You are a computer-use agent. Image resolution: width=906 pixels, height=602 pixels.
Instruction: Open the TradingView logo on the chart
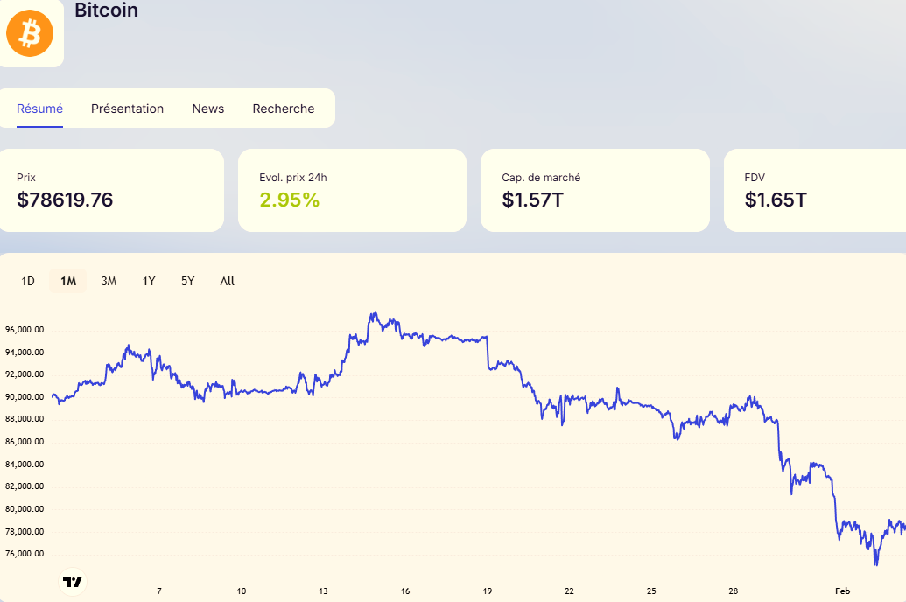pyautogui.click(x=73, y=582)
